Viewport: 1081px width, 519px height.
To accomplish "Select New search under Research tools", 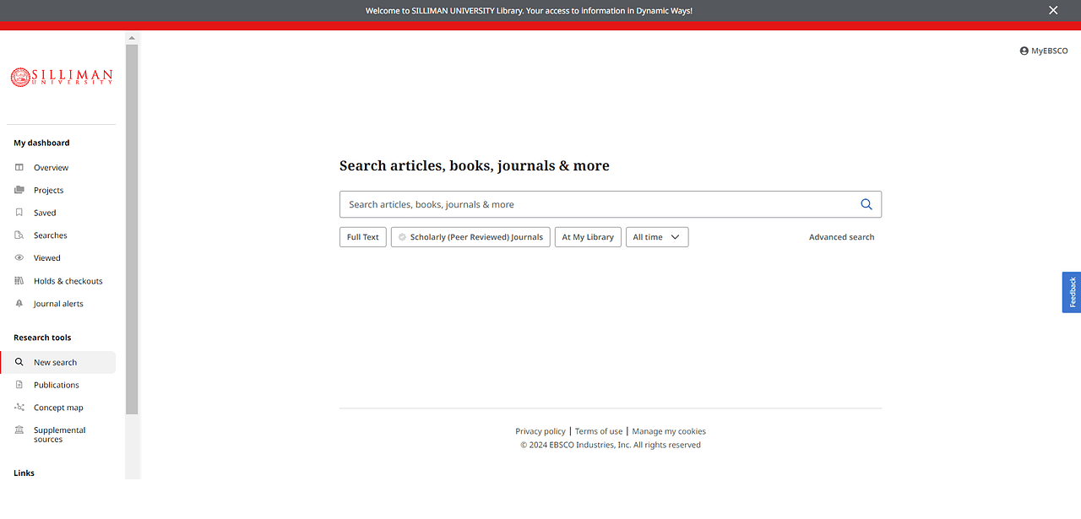I will 53,362.
